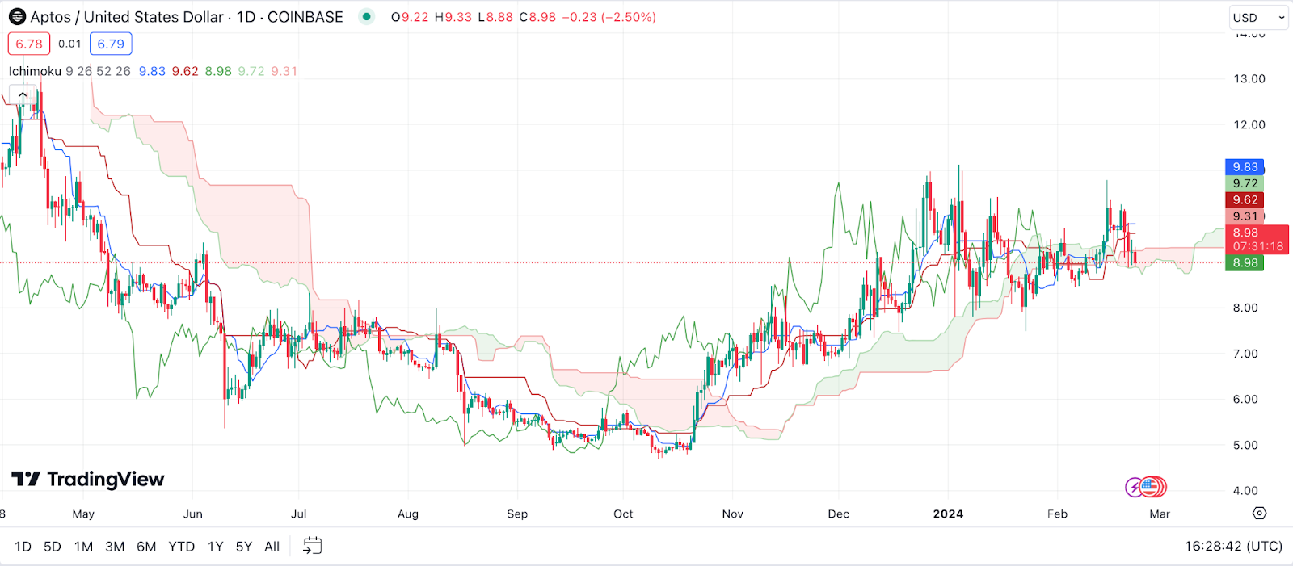Select the 5Y time range
This screenshot has width=1293, height=566.
(244, 547)
